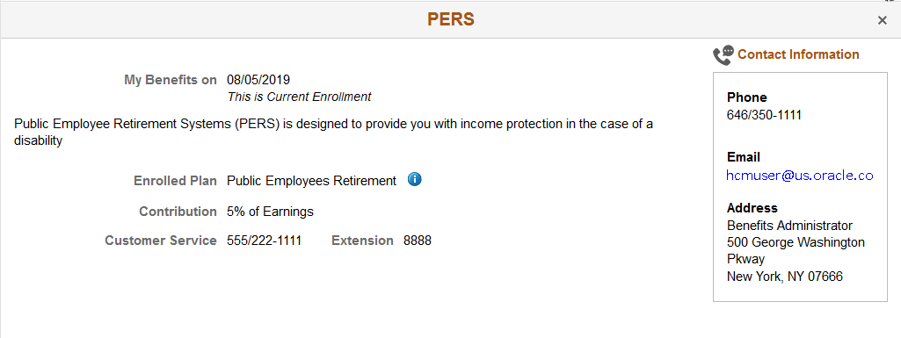This screenshot has height=338, width=901.
Task: Click the This is Current Enrollment note
Action: [300, 97]
